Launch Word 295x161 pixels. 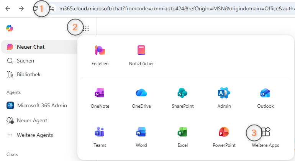tap(141, 137)
